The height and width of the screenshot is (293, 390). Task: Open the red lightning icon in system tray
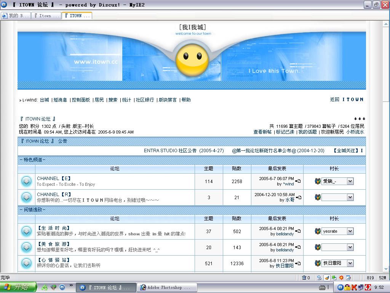368,287
